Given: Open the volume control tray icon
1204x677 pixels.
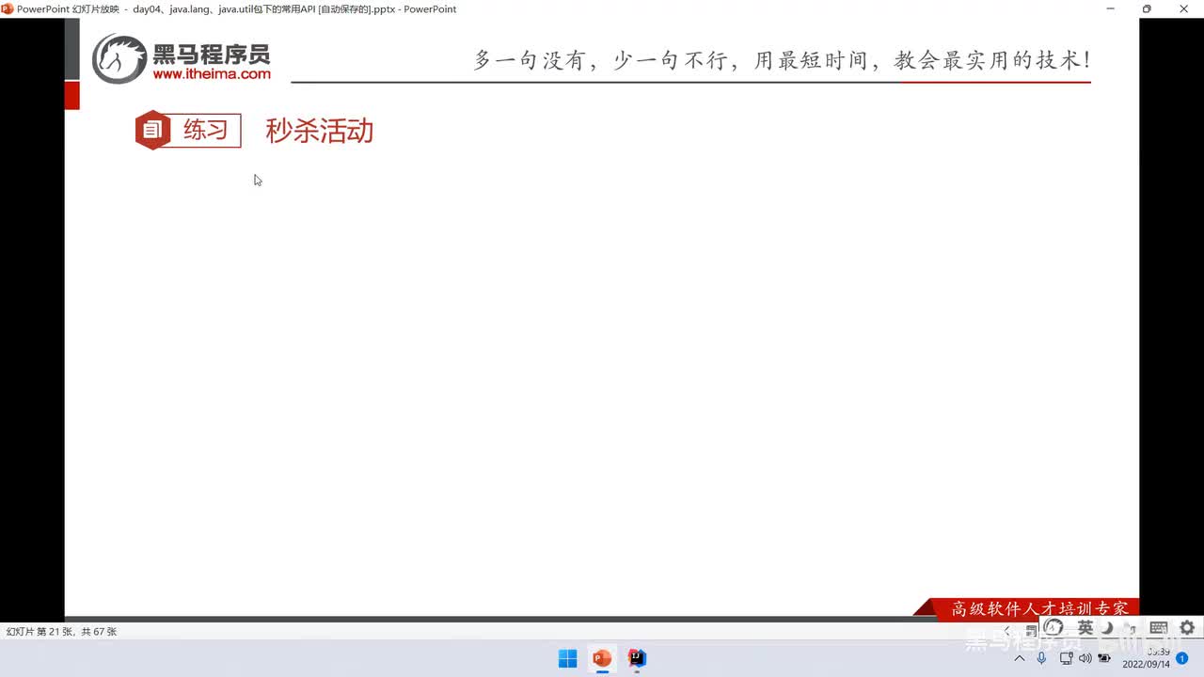Looking at the screenshot, I should pos(1085,658).
